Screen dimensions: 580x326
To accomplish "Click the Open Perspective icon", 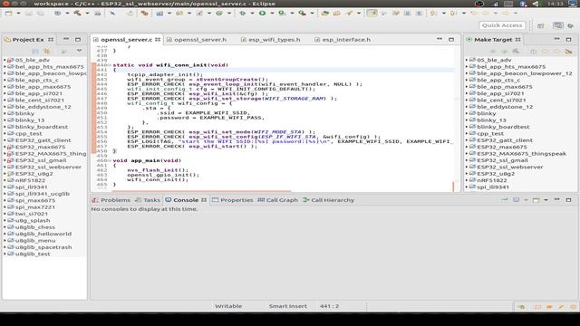I will pyautogui.click(x=540, y=25).
